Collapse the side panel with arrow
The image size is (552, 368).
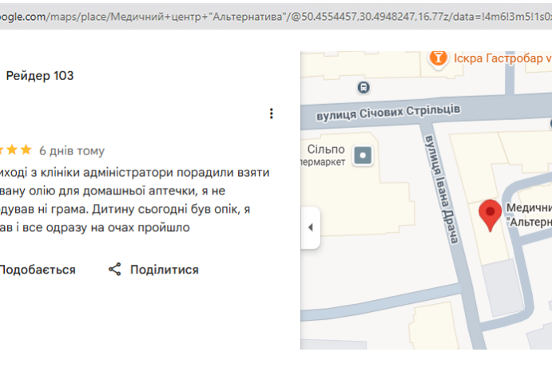point(311,227)
